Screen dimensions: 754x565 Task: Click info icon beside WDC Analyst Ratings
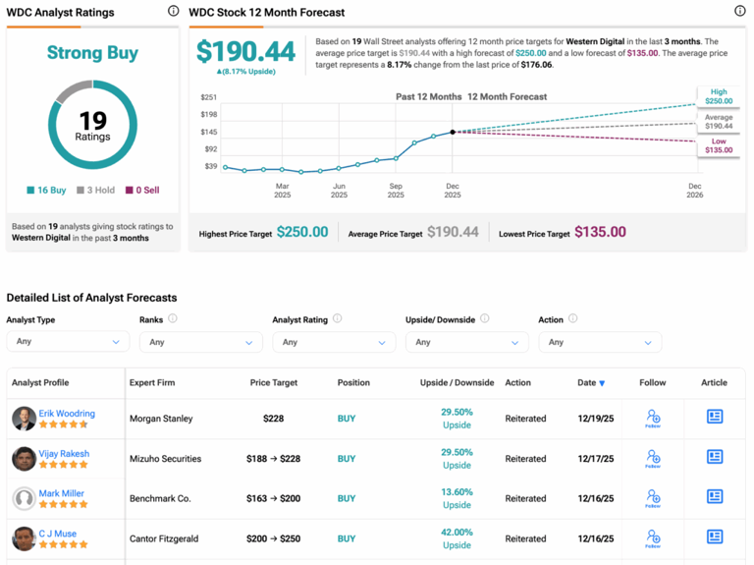[174, 12]
